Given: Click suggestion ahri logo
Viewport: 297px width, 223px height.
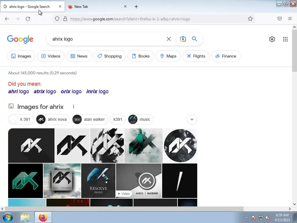Looking at the screenshot, I should pyautogui.click(x=19, y=91).
